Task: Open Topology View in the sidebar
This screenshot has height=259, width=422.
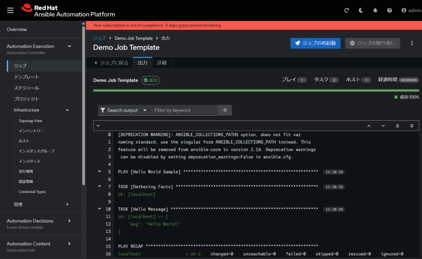Action: (30, 121)
